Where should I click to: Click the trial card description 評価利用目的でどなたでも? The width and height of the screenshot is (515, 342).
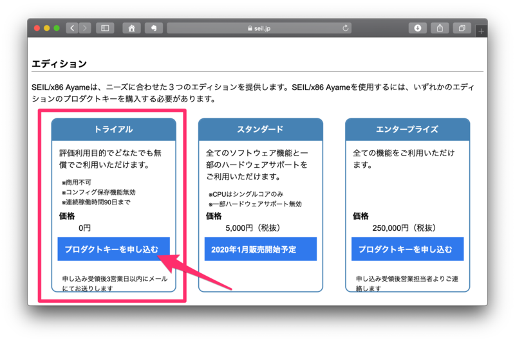[110, 159]
